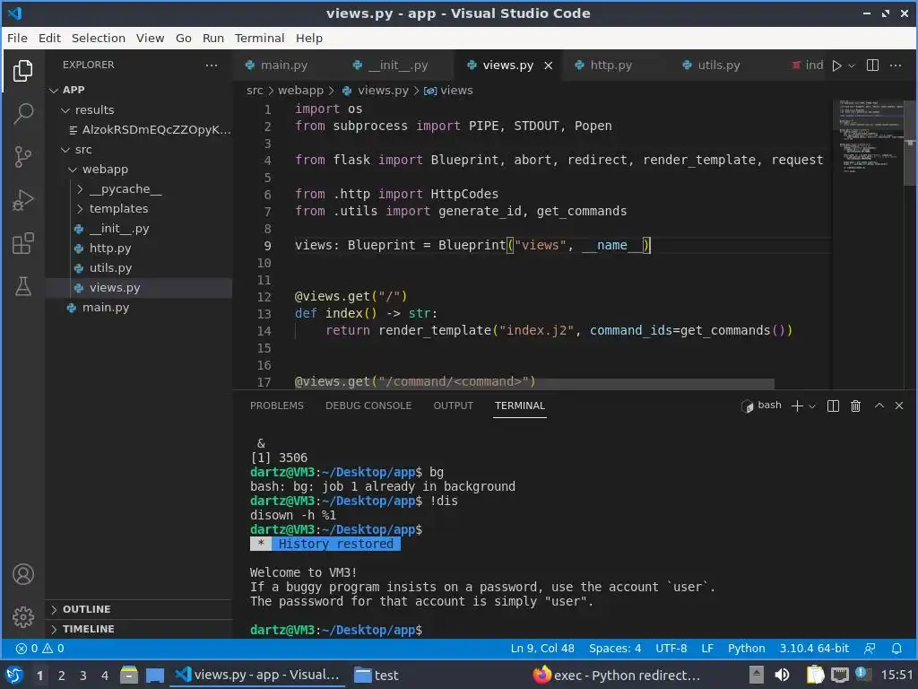Click the editor horizontal scrollbar

click(534, 384)
